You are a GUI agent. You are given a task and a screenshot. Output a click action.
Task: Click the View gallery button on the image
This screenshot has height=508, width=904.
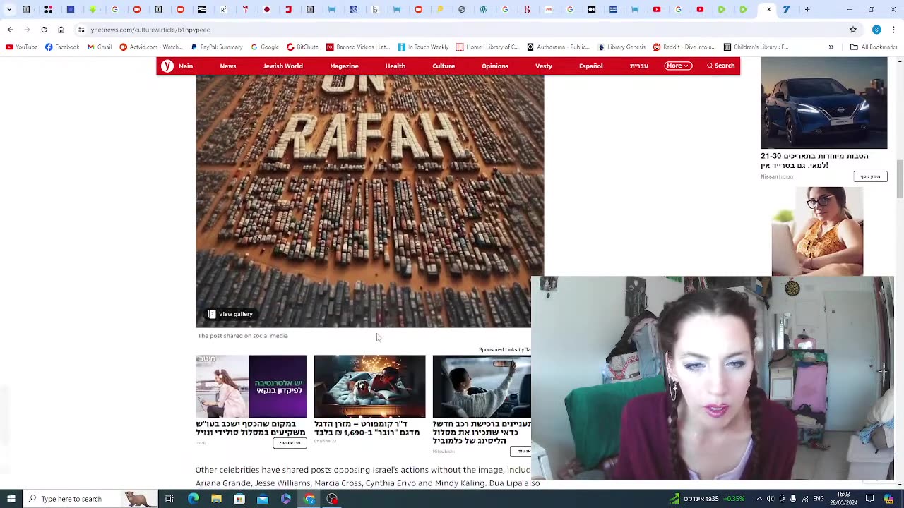point(230,314)
